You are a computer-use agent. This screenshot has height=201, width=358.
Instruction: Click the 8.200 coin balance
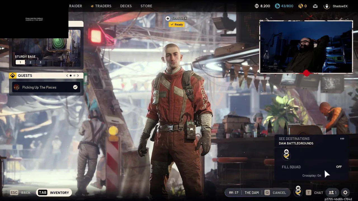coord(265,6)
